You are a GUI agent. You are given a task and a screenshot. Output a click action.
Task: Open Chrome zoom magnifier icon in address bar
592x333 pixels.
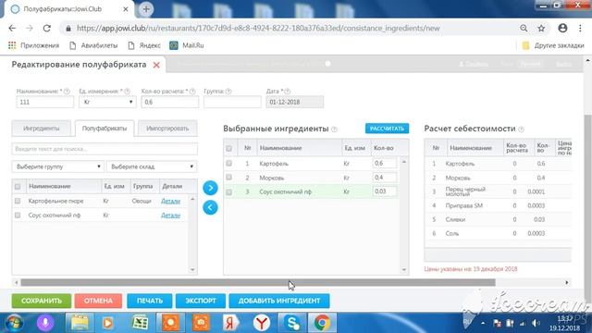524,29
